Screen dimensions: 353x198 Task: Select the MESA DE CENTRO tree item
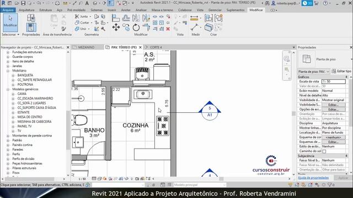(29, 117)
